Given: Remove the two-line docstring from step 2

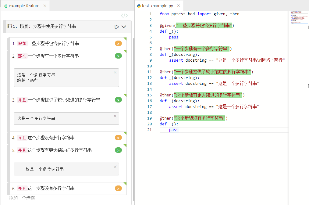Looking at the screenshot, I should click(115, 73).
